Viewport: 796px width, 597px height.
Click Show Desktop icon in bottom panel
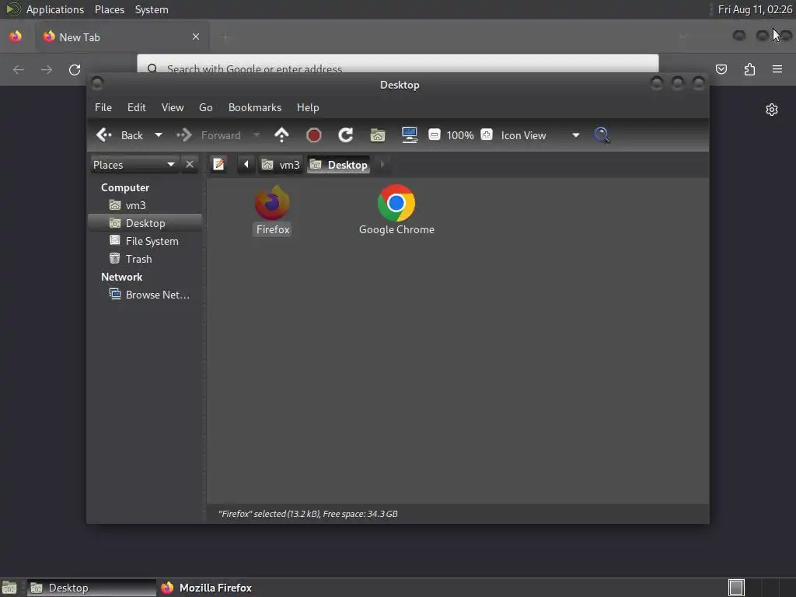pos(9,588)
